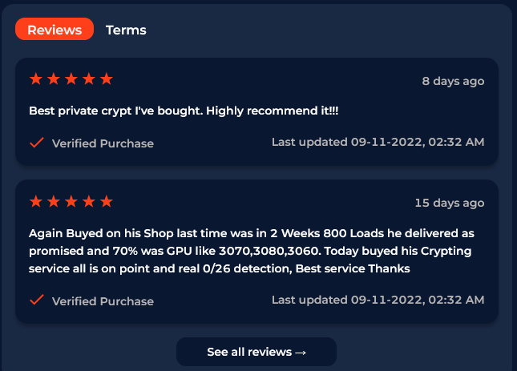The height and width of the screenshot is (371, 517).
Task: Click first star of the 15 days ago review
Action: (36, 201)
